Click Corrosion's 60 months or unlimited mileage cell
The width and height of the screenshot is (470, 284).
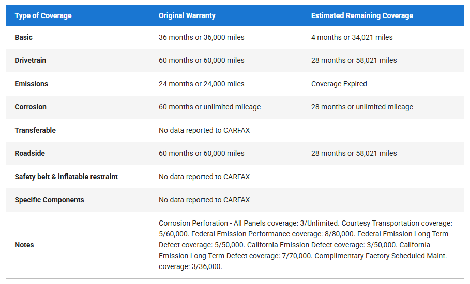pyautogui.click(x=209, y=107)
